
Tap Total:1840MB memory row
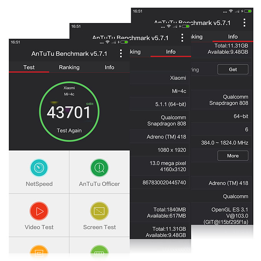tap(159, 213)
